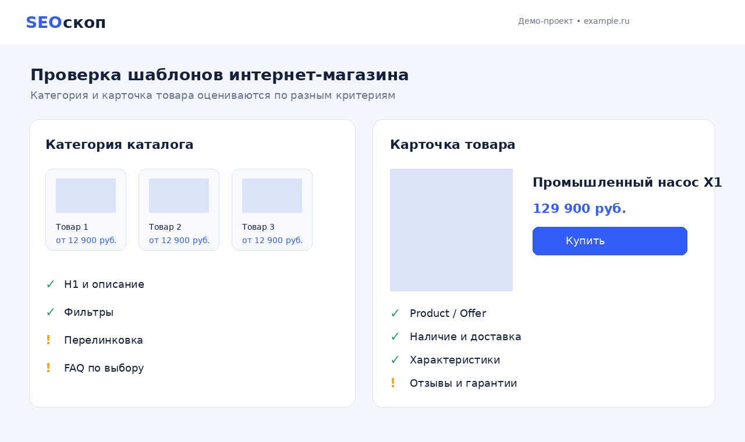Select the Наличие и доставка criterion text

(466, 337)
